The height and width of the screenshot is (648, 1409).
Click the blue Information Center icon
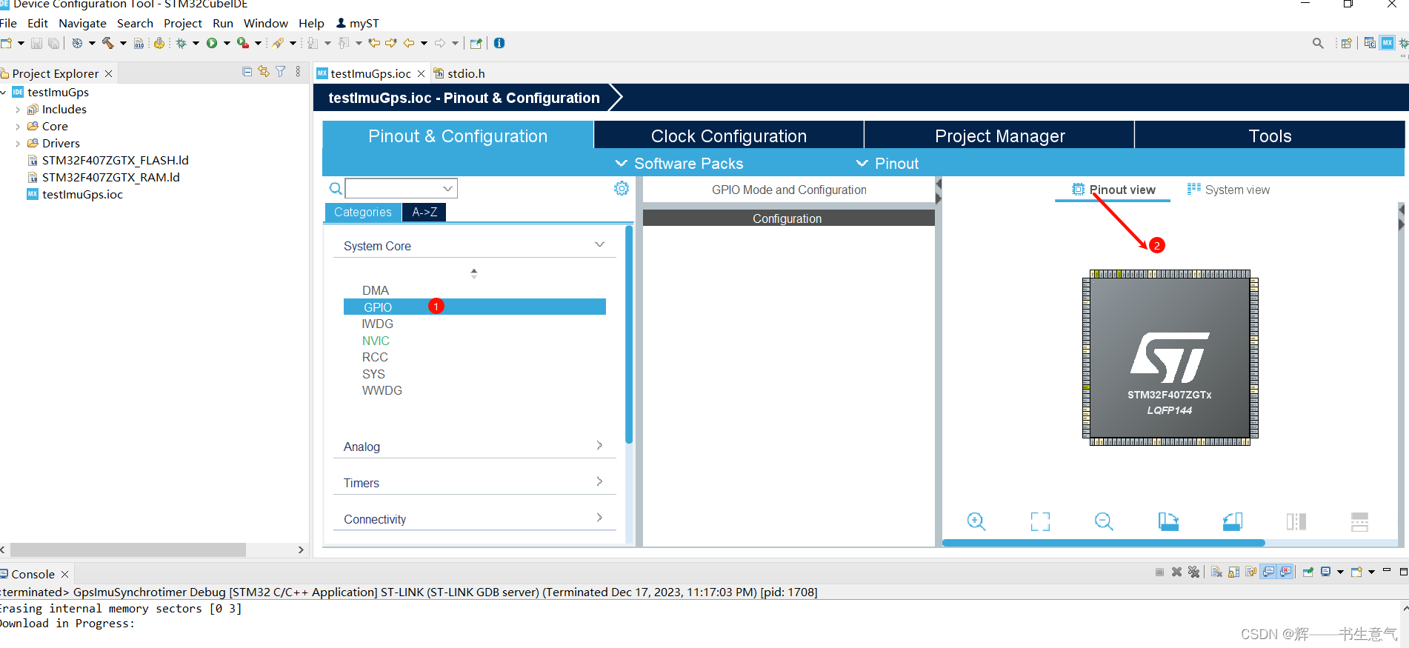click(499, 43)
